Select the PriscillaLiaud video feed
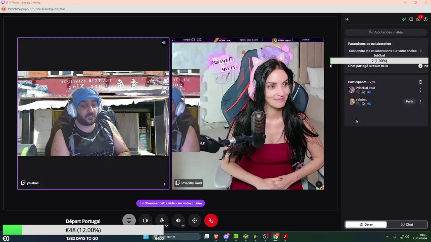This screenshot has height=242, width=431. click(248, 113)
